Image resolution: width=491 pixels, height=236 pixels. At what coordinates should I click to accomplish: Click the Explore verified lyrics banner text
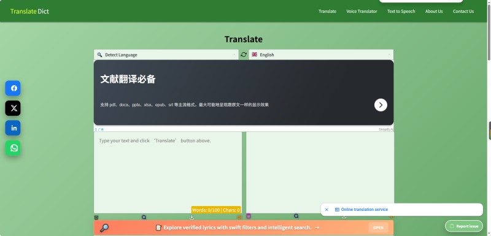[238, 227]
